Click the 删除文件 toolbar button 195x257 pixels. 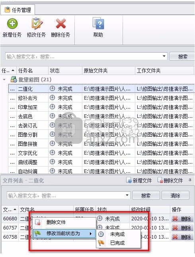coord(170,180)
